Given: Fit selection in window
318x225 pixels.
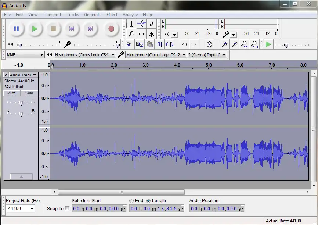Looking at the screenshot, I should [x=245, y=44].
